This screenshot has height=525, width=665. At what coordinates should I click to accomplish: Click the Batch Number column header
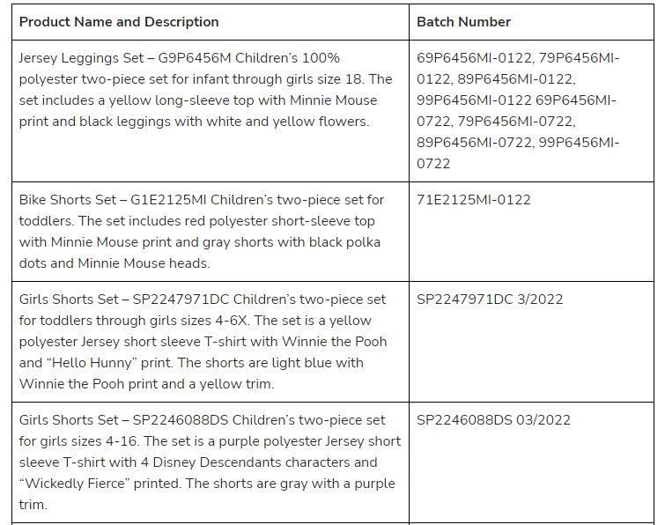point(463,22)
